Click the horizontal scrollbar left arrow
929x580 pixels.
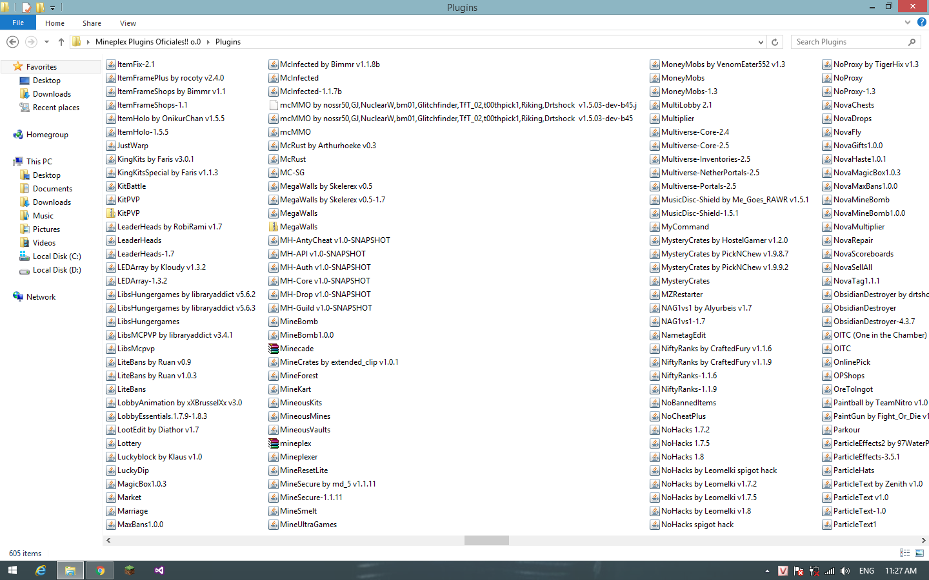pyautogui.click(x=108, y=540)
